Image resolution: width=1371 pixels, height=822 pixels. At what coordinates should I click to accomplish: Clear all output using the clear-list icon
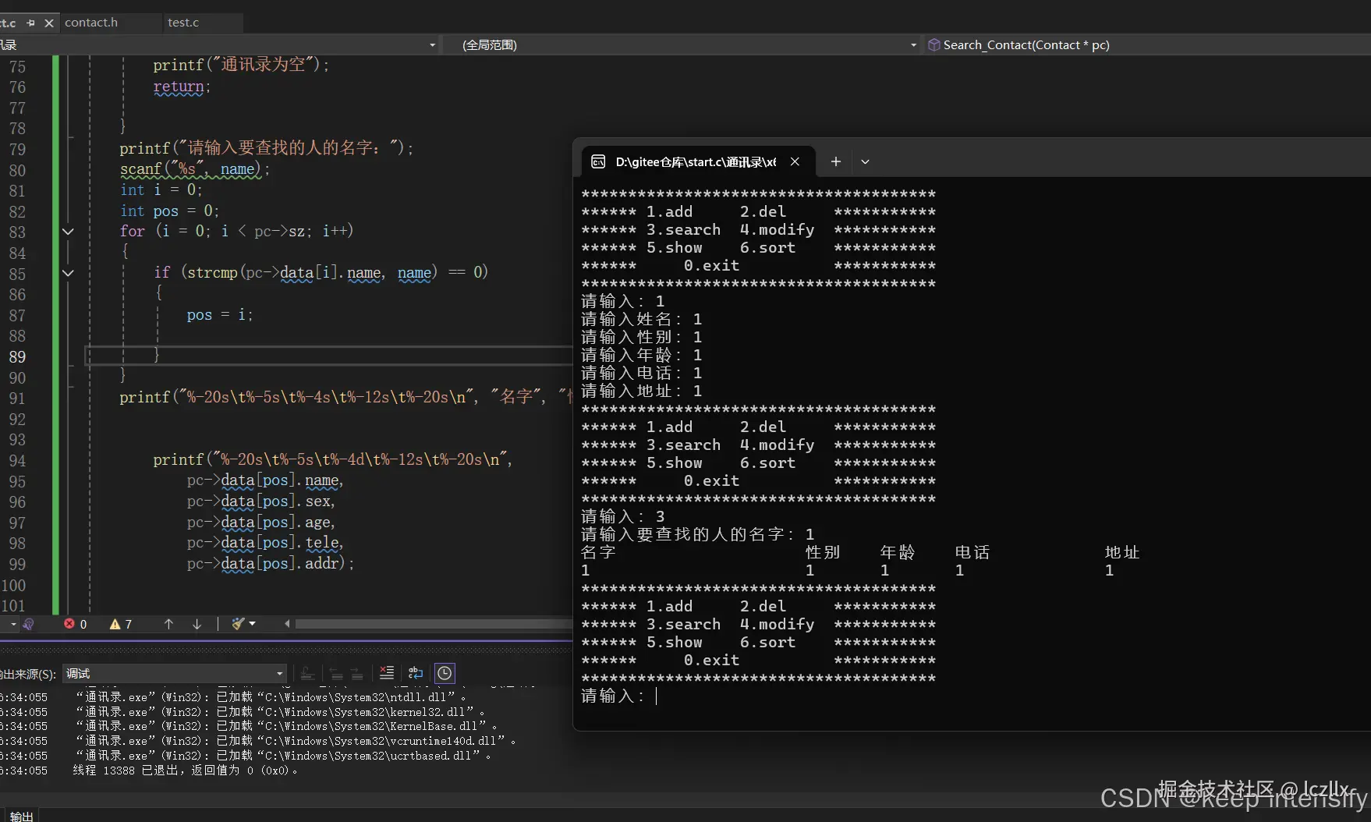point(387,673)
